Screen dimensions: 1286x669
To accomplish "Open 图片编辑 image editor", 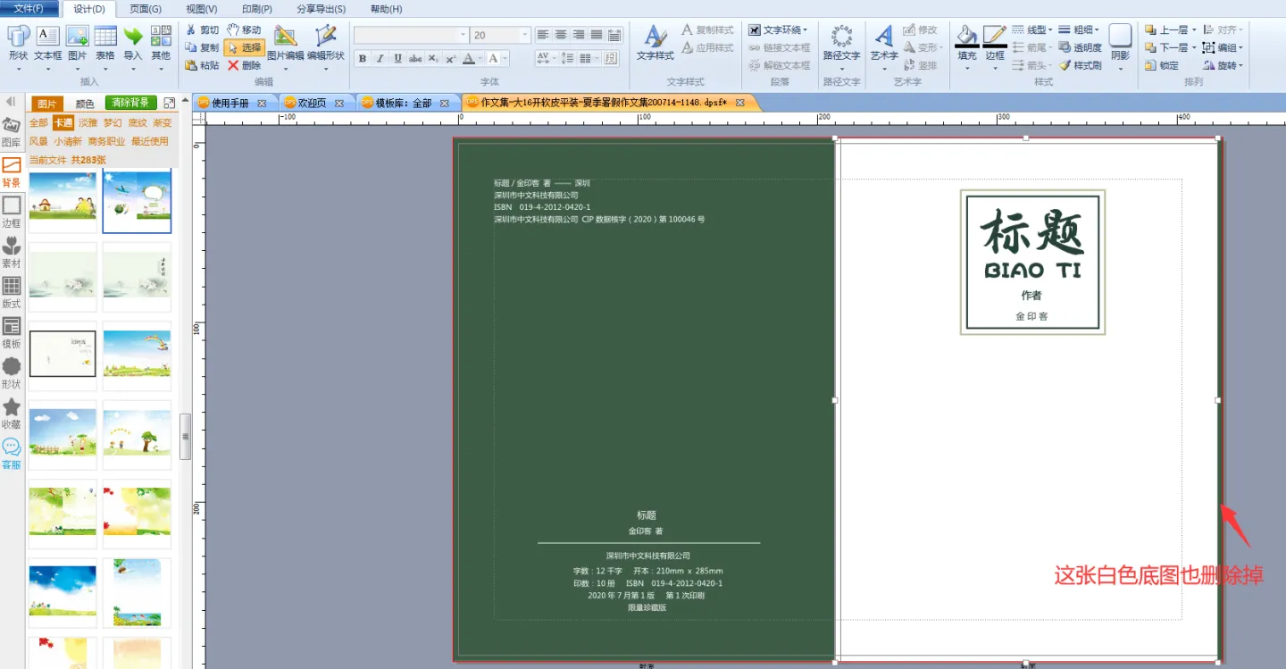I will [286, 42].
